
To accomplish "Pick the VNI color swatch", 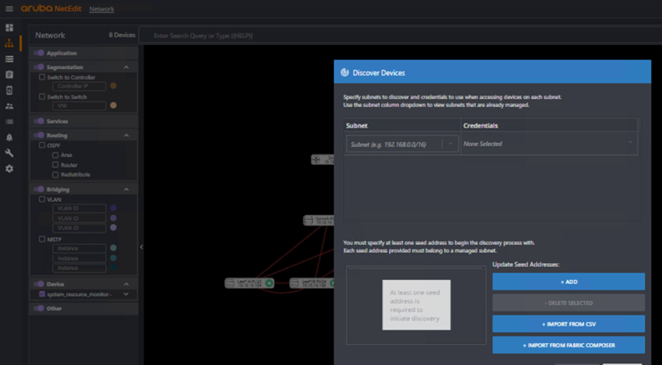I will coord(113,106).
